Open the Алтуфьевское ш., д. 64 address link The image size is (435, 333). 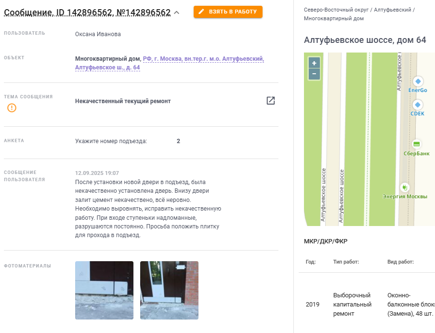[x=107, y=67]
